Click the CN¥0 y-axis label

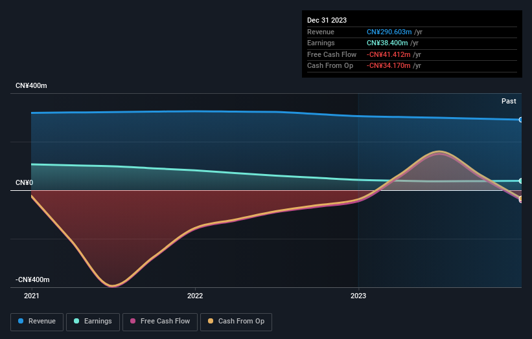(x=25, y=183)
